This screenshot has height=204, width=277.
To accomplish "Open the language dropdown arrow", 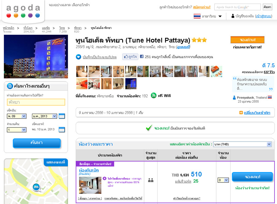I will tap(220, 16).
